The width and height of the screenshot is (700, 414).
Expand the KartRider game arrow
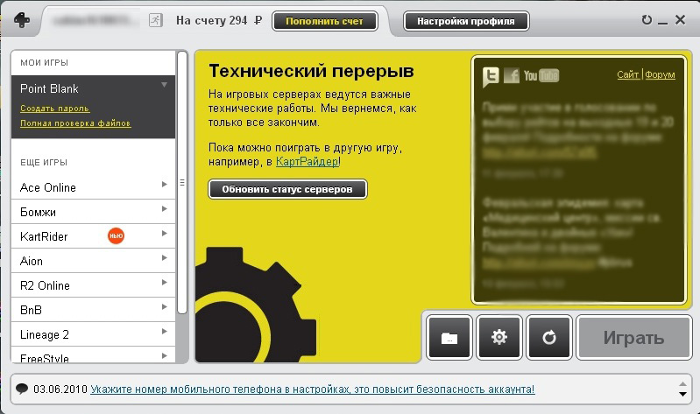[164, 235]
